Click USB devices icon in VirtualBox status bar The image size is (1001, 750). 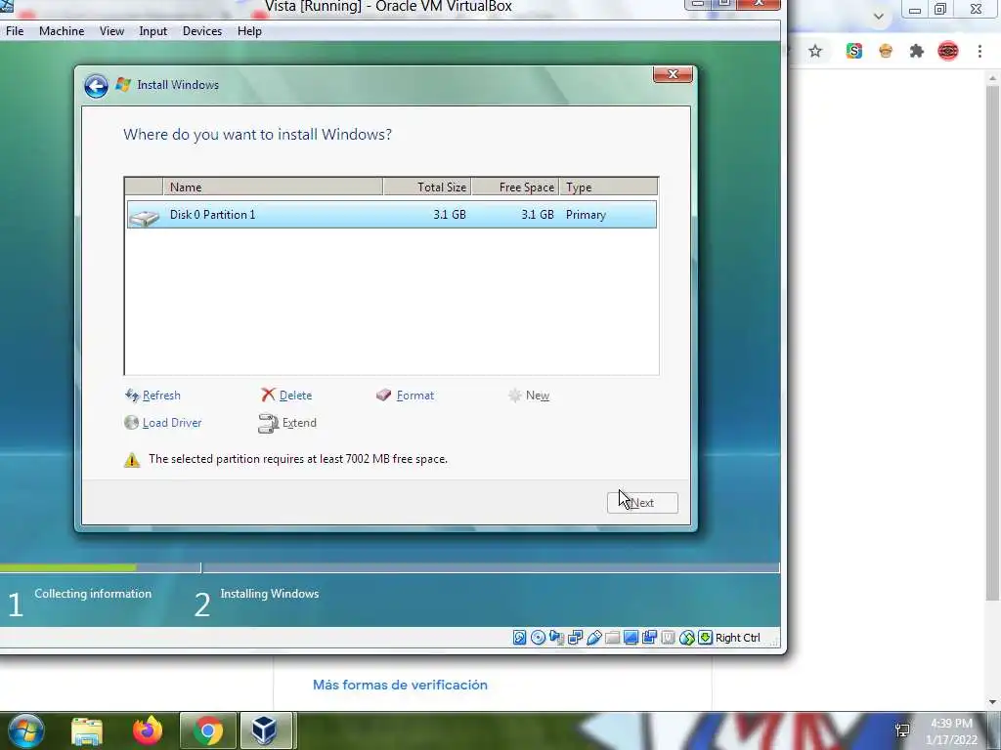coord(593,638)
